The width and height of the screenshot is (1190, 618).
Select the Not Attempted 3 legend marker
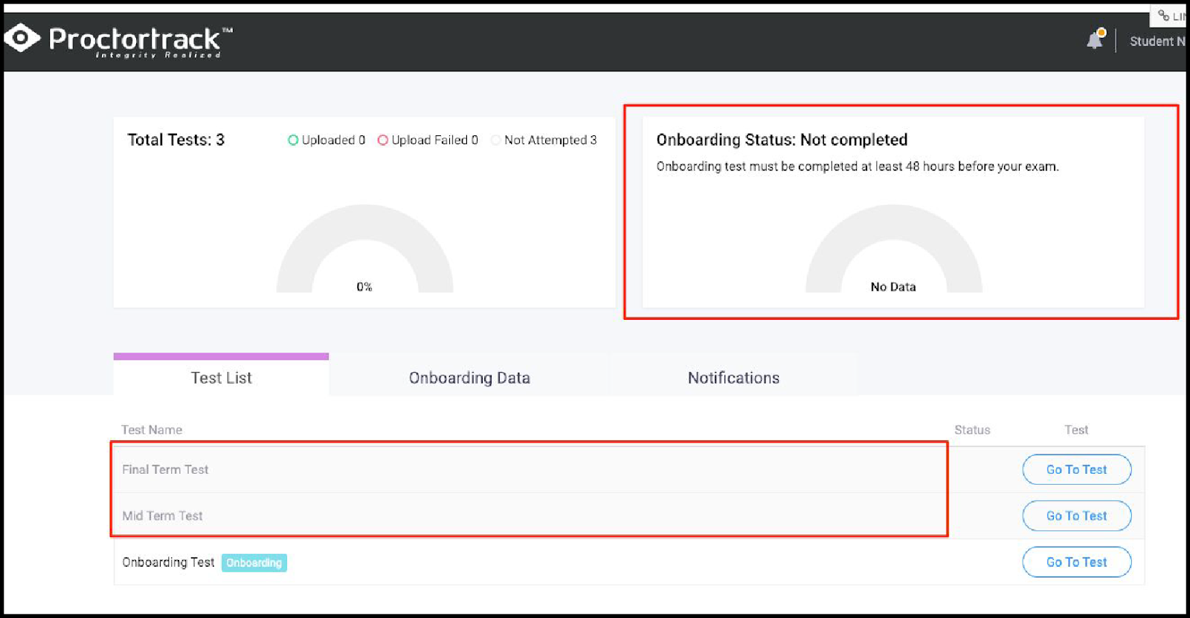point(495,140)
